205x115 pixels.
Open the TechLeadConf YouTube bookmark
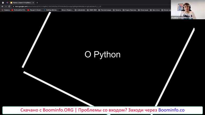[x=18, y=10]
